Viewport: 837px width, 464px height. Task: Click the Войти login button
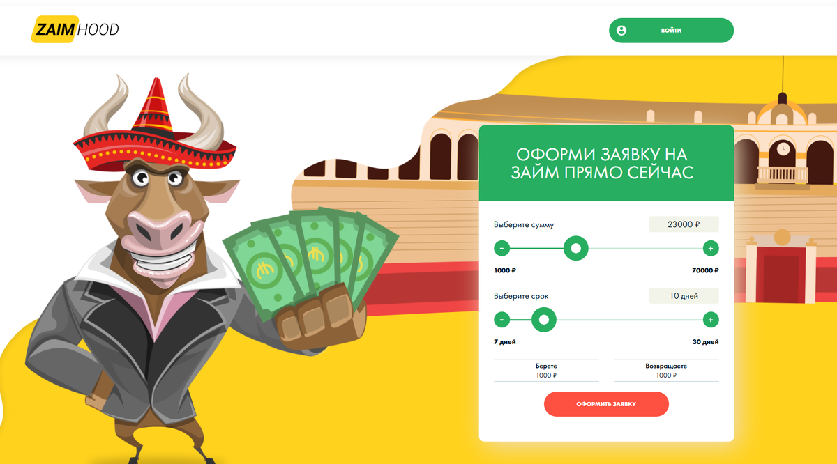coord(671,31)
